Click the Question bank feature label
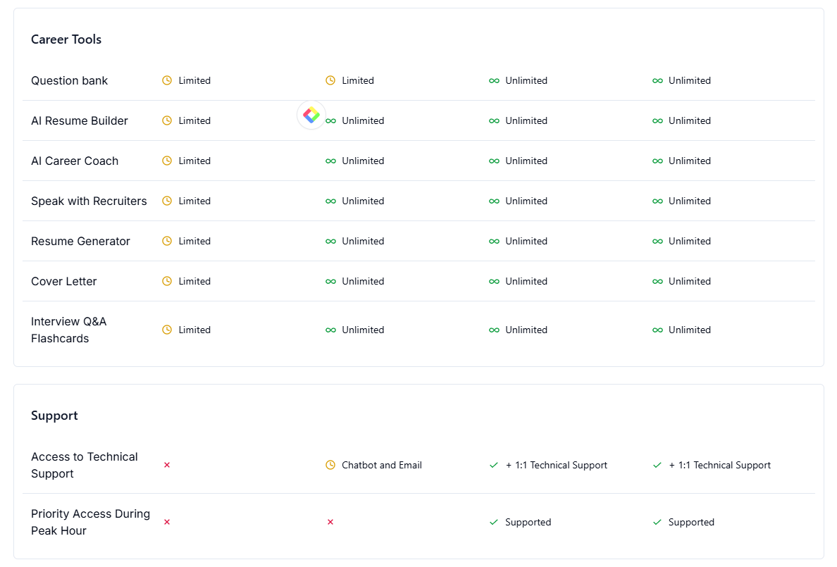The height and width of the screenshot is (567, 837). pos(69,80)
